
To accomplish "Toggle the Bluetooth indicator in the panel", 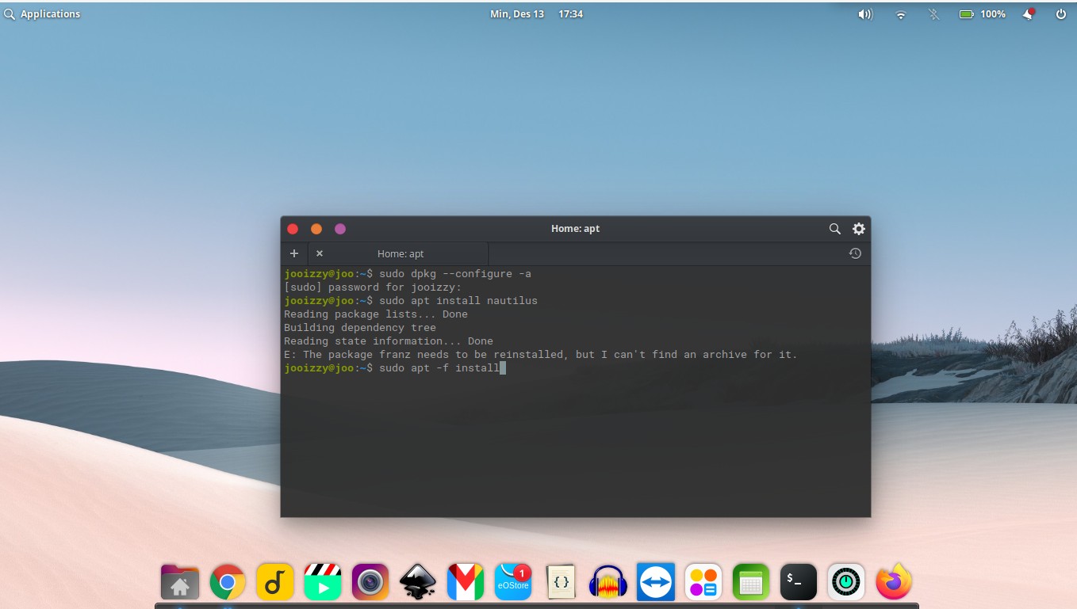I will click(x=933, y=13).
